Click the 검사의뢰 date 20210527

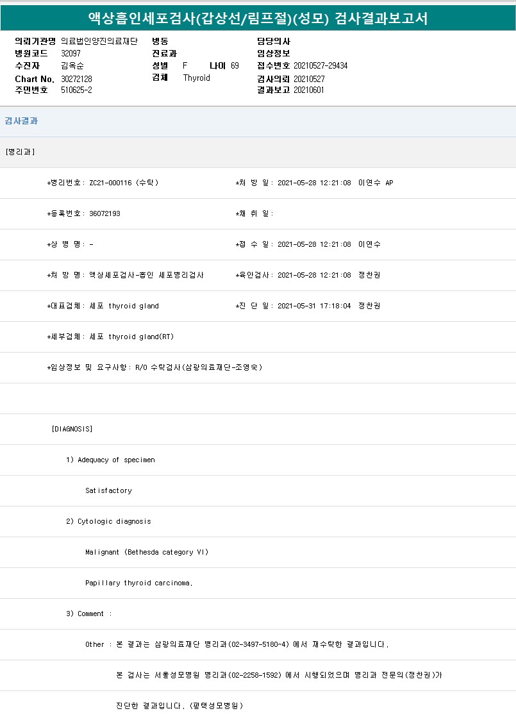[309, 79]
